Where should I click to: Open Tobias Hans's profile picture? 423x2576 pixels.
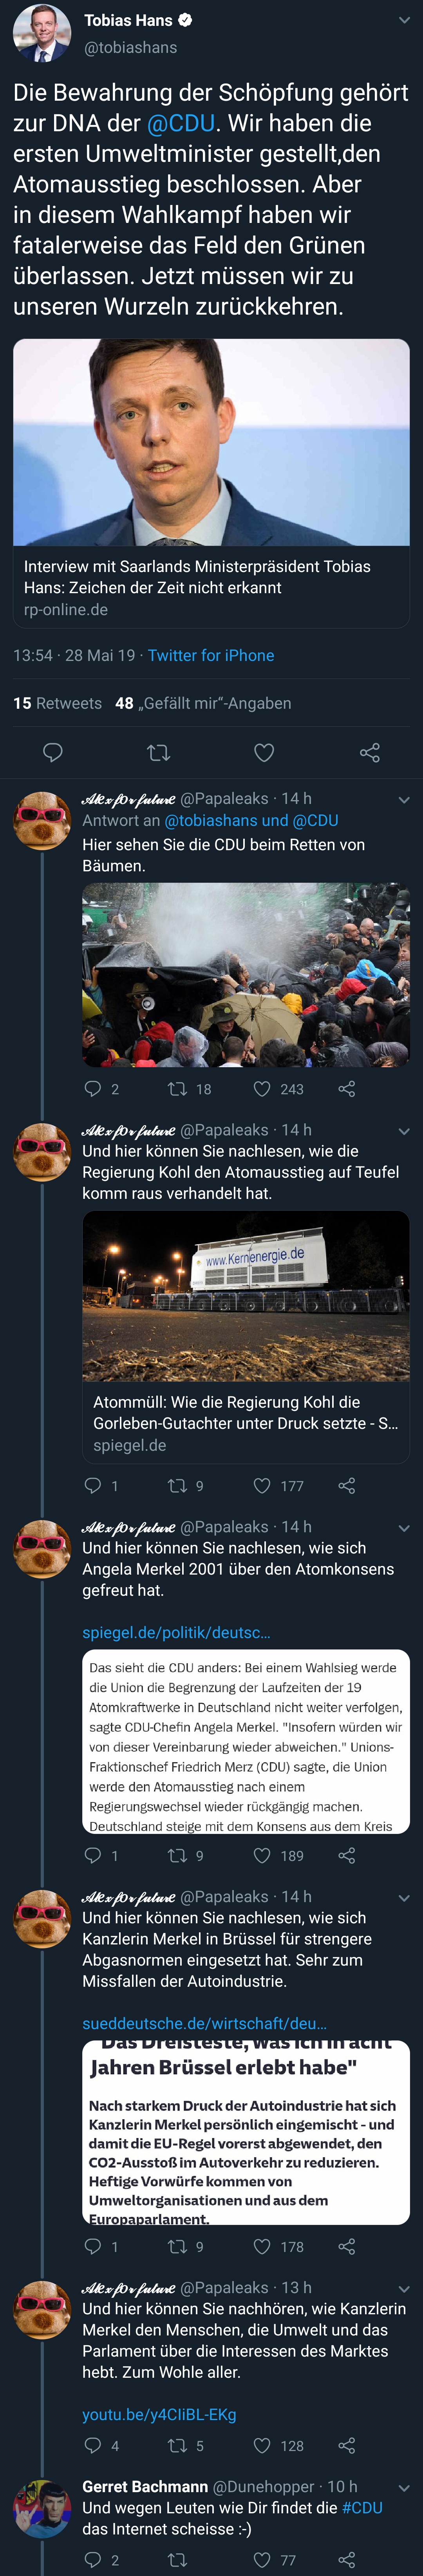click(42, 32)
